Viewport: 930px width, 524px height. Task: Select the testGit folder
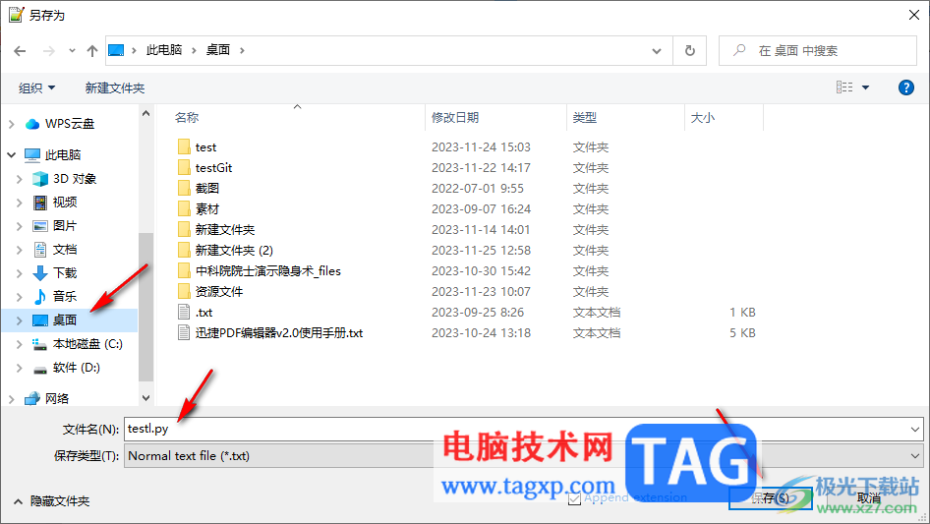pos(213,168)
